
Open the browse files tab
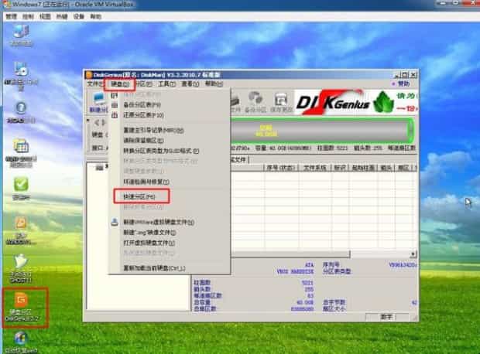coord(239,159)
